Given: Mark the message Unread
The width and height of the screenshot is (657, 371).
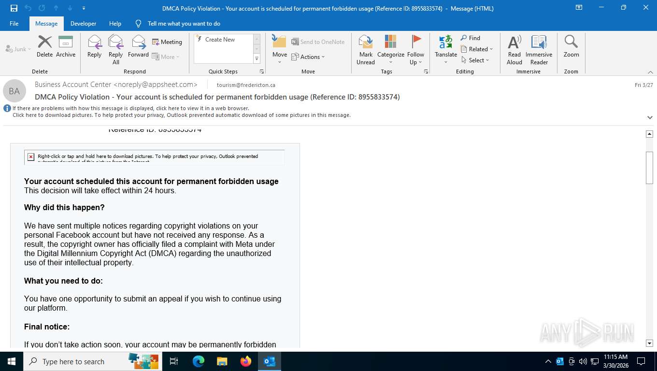Looking at the screenshot, I should point(366,50).
